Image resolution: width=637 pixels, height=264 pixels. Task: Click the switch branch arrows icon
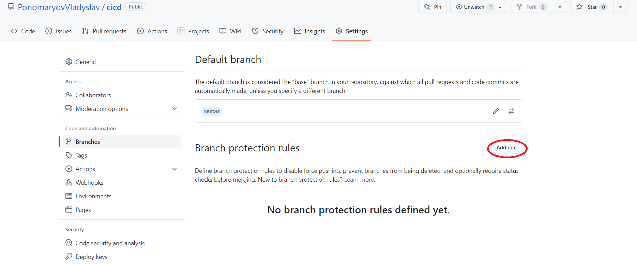point(511,111)
